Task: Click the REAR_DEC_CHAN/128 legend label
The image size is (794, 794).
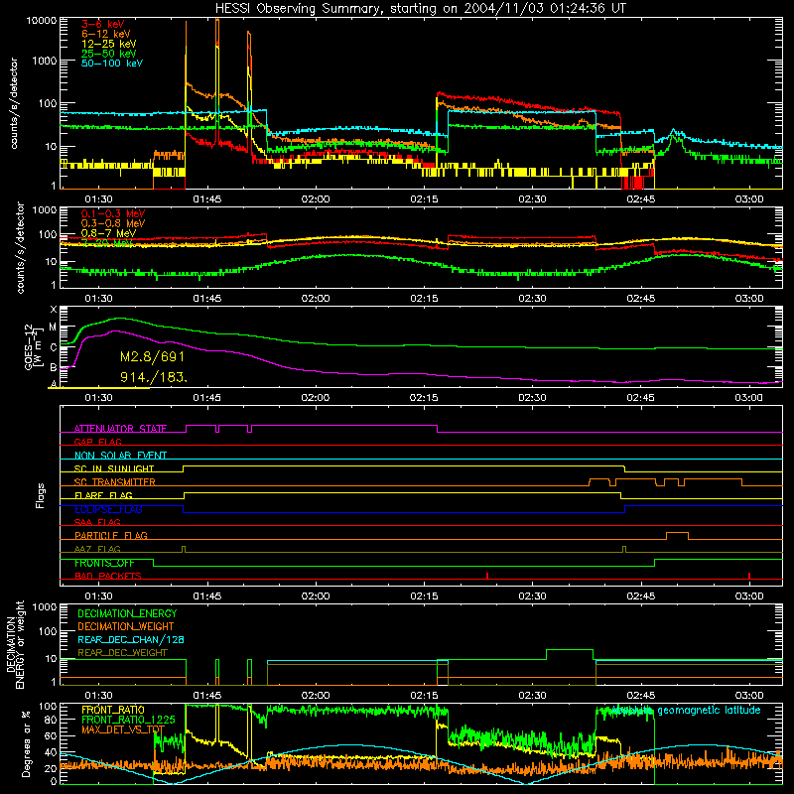Action: coord(131,640)
